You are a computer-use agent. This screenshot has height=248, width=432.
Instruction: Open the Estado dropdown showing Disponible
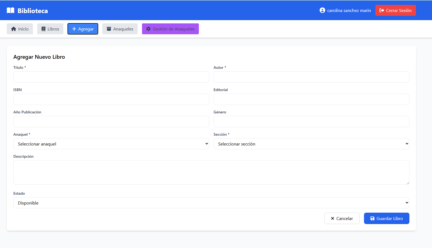(x=211, y=203)
